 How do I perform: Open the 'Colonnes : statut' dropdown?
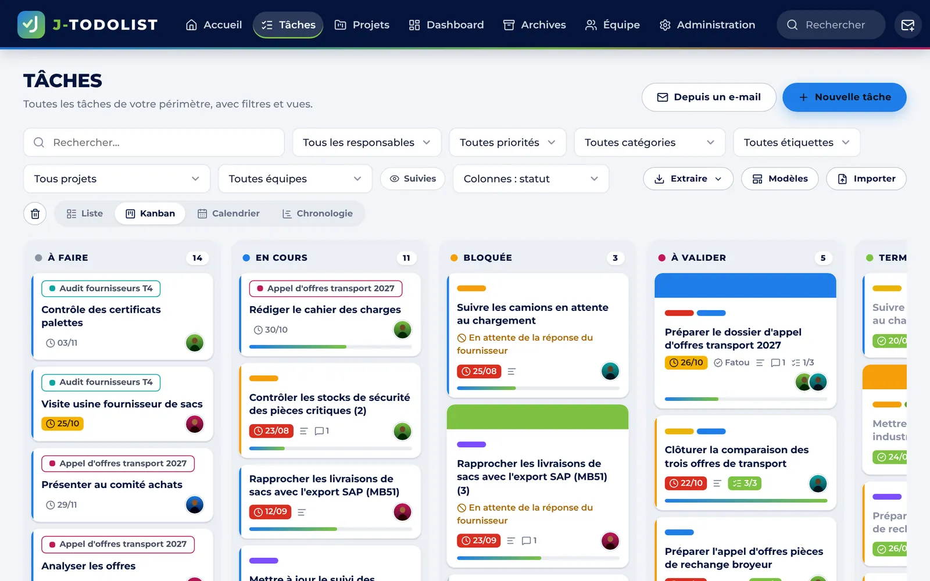531,179
